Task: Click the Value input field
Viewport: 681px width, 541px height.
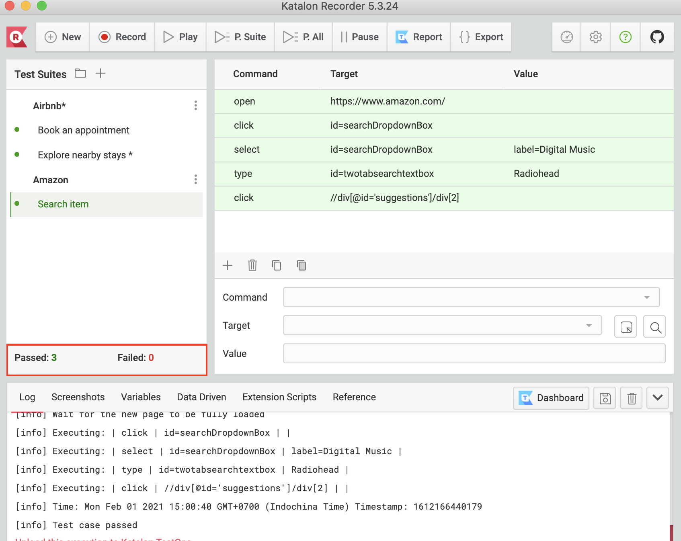Action: (474, 353)
